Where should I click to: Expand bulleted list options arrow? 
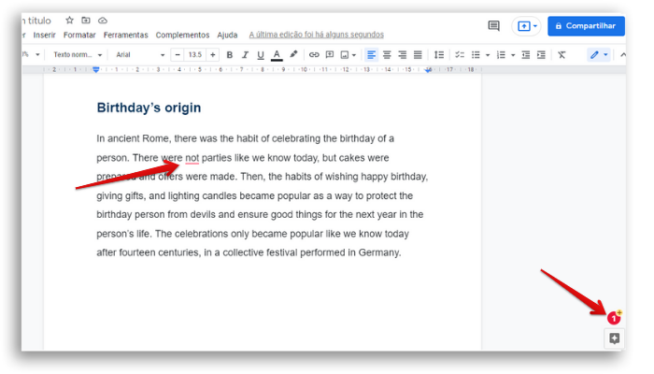[x=488, y=55]
